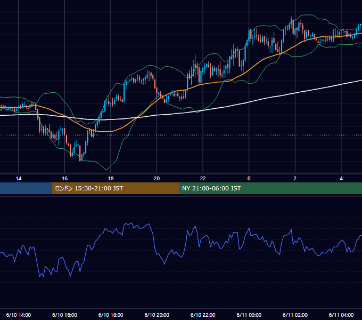Click the ロンドン 15:30-21:00 JST session band
This screenshot has height=320, width=362.
coord(116,188)
